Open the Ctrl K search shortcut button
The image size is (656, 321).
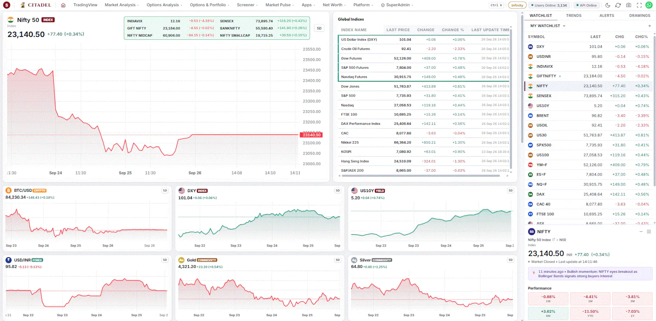[496, 5]
